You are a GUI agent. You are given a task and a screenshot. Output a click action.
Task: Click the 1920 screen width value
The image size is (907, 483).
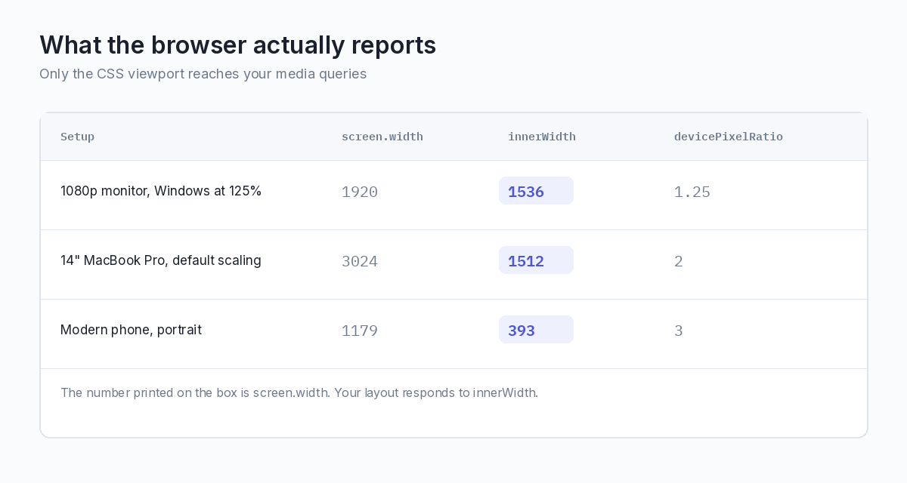tap(360, 192)
